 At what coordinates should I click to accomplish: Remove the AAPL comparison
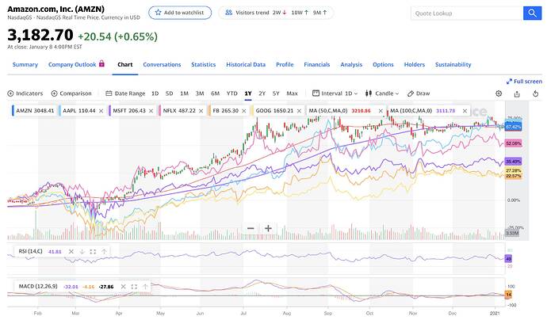(101, 111)
